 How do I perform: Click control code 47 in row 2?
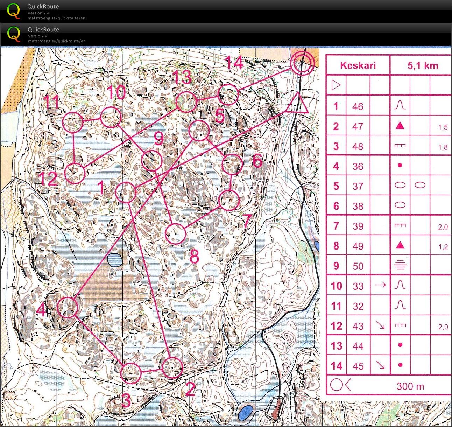point(358,126)
